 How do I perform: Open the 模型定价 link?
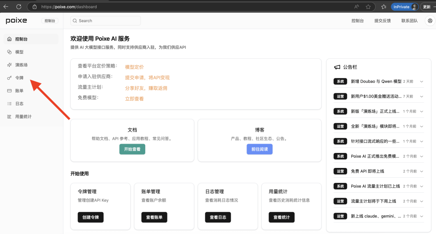(134, 67)
